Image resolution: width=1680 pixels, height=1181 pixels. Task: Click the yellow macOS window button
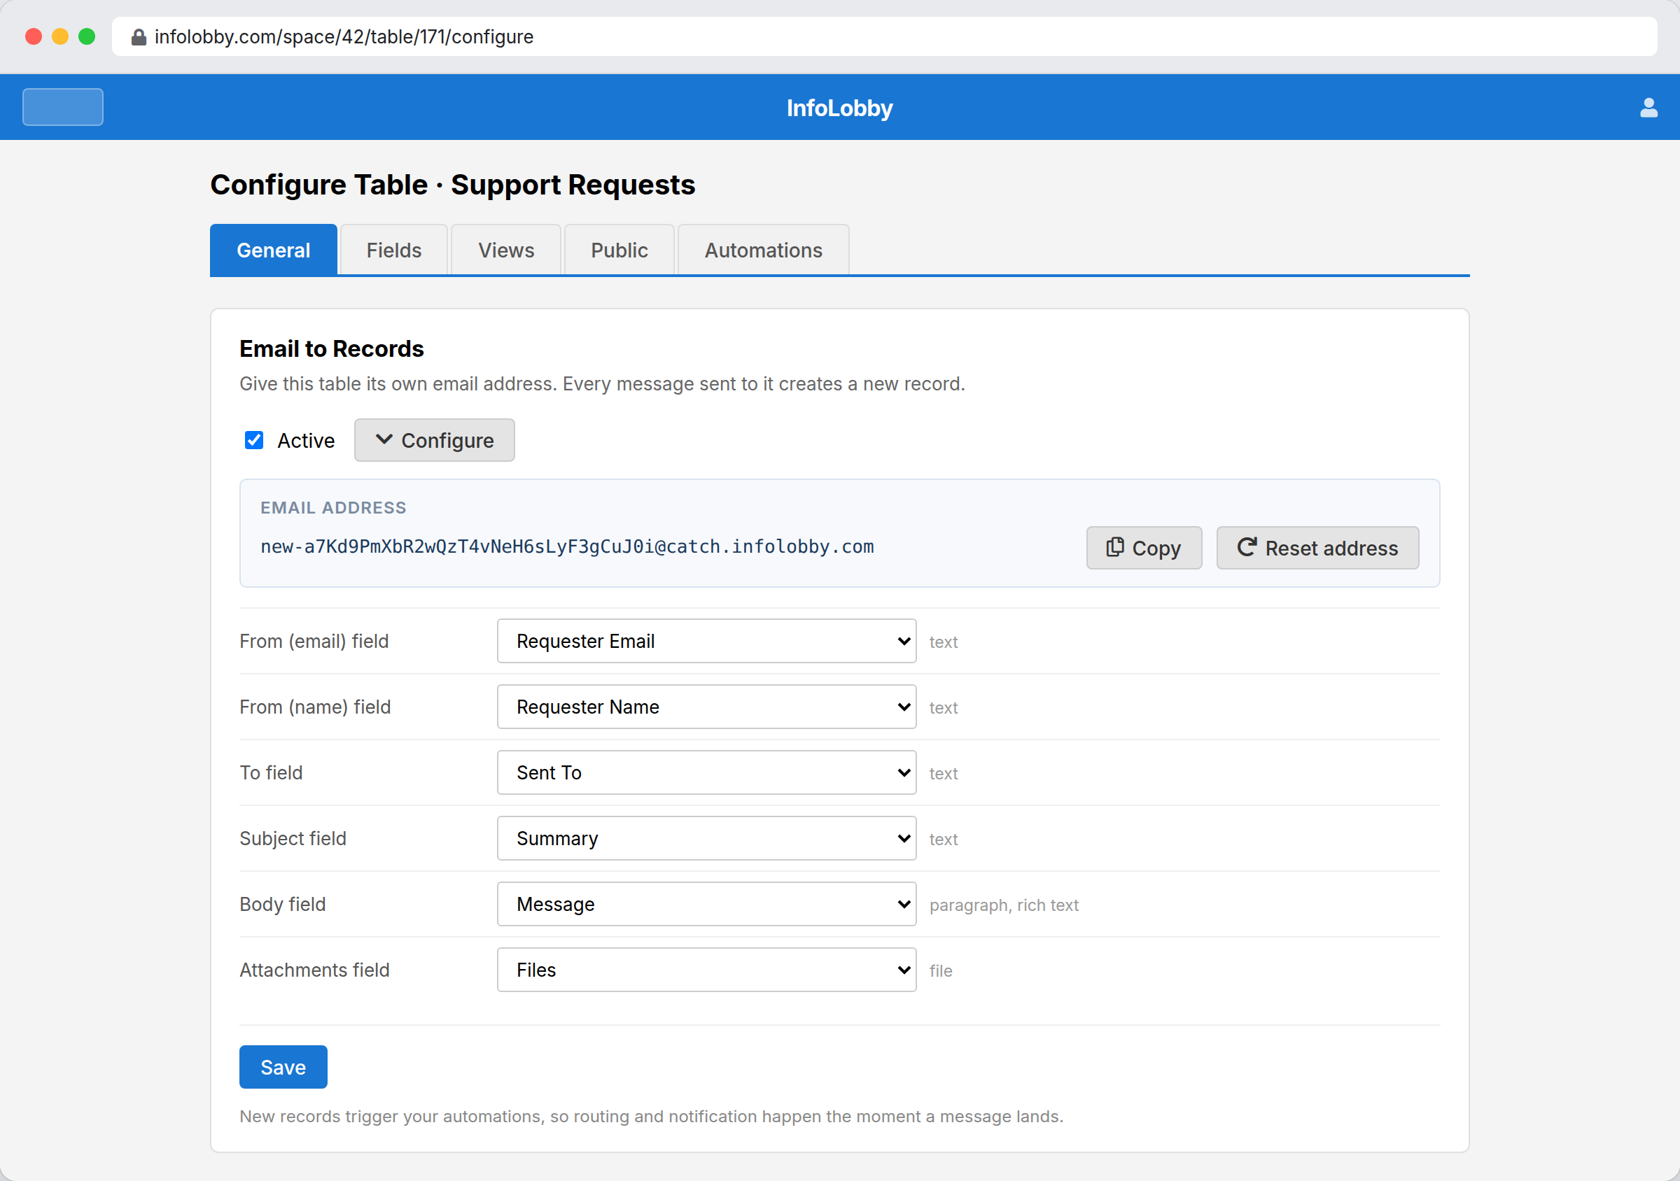(60, 36)
